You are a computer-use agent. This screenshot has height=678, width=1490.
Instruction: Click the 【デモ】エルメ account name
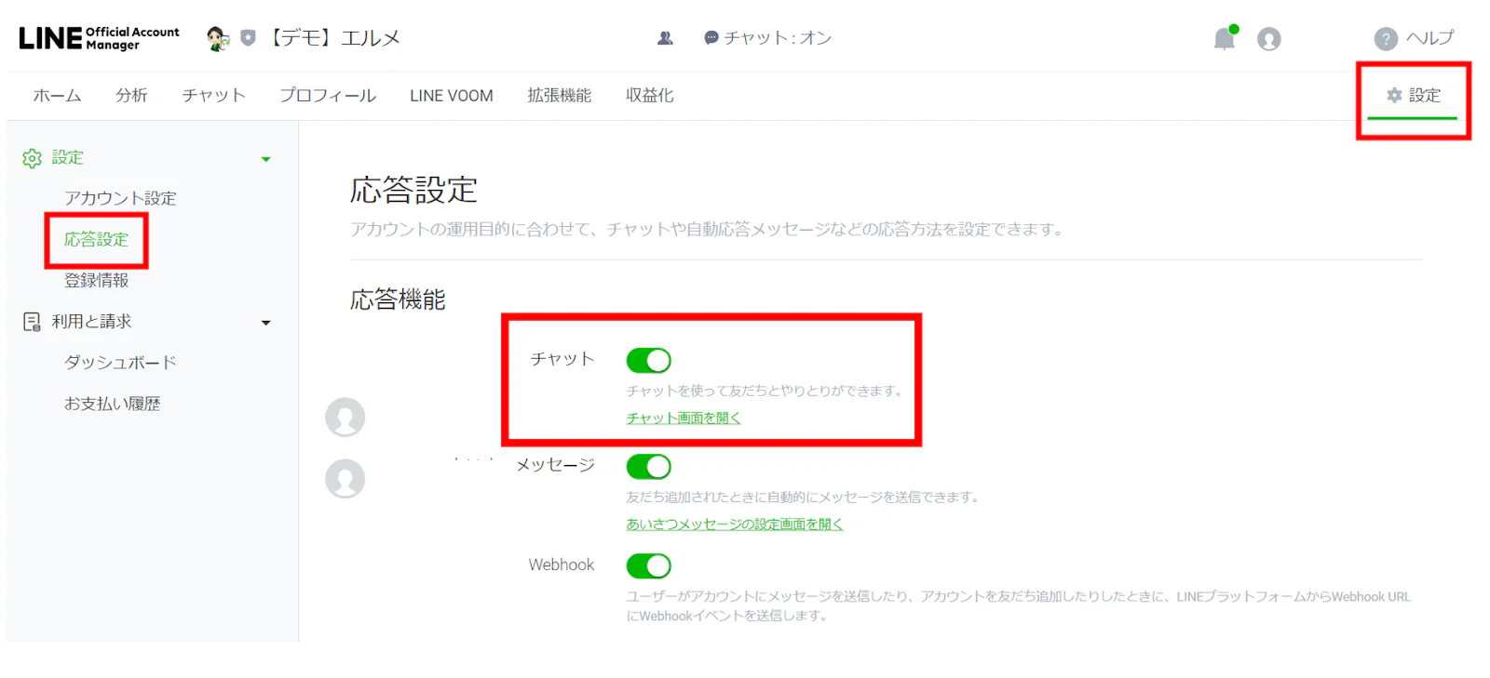tap(333, 38)
